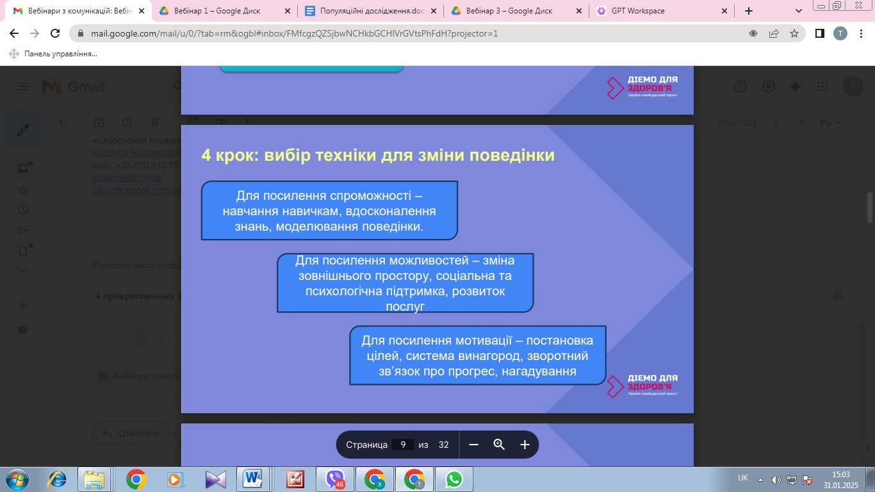Open the Chrome three-dot menu
The width and height of the screenshot is (875, 492).
tap(860, 33)
